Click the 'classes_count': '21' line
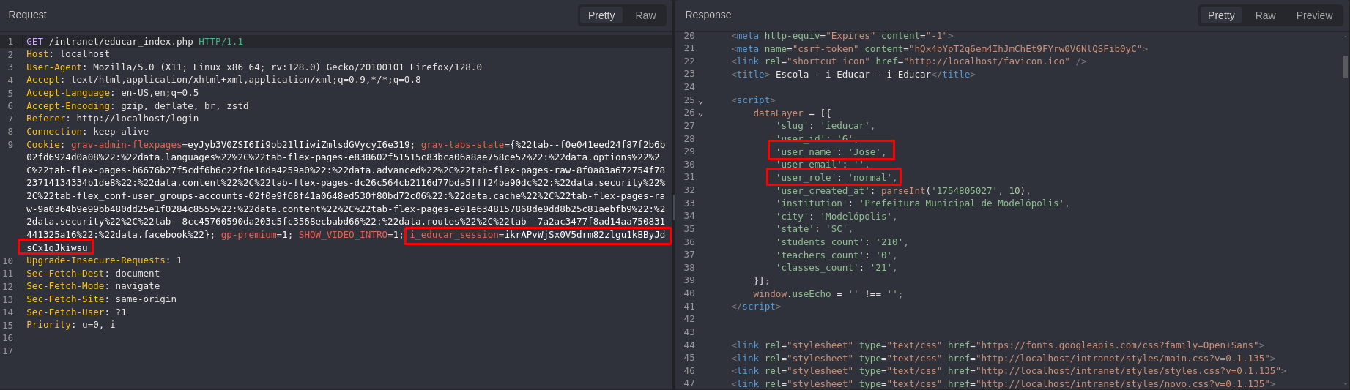This screenshot has width=1350, height=390. (x=837, y=268)
